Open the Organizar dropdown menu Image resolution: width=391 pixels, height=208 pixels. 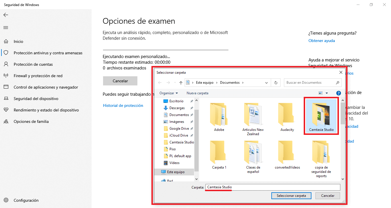(x=169, y=93)
